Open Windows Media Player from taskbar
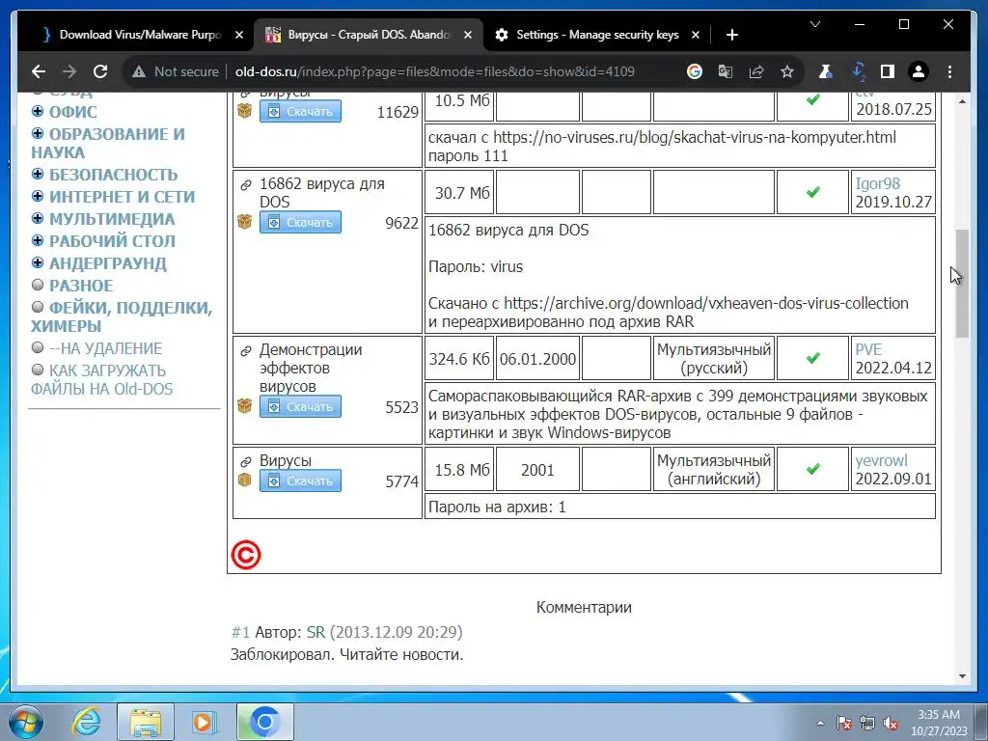988x741 pixels. pyautogui.click(x=203, y=722)
